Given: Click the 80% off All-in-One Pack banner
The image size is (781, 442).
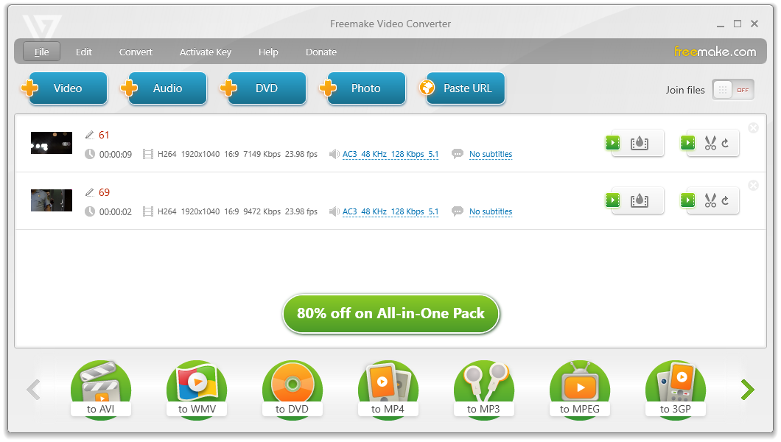Looking at the screenshot, I should coord(391,314).
